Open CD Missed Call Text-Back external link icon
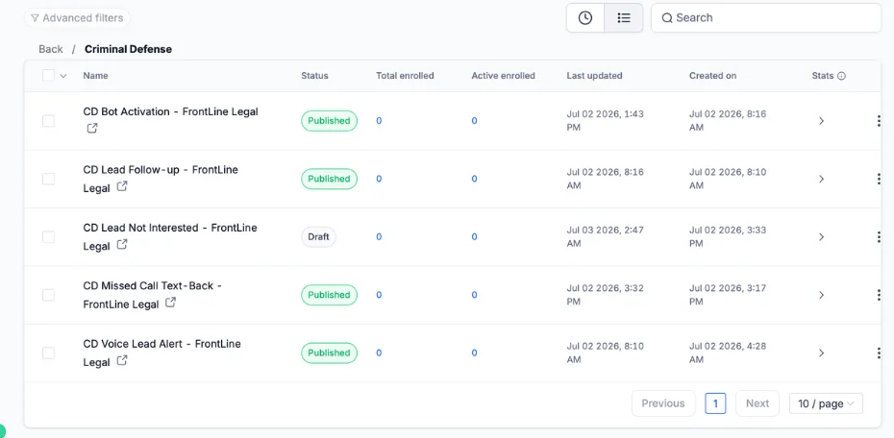This screenshot has width=894, height=438. tap(170, 303)
